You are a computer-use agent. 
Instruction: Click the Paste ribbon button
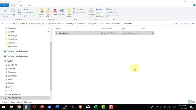pyautogui.click(x=20, y=12)
